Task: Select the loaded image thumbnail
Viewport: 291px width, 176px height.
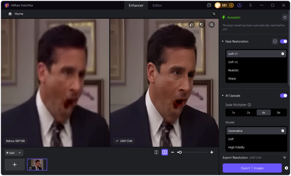Action: (37, 164)
